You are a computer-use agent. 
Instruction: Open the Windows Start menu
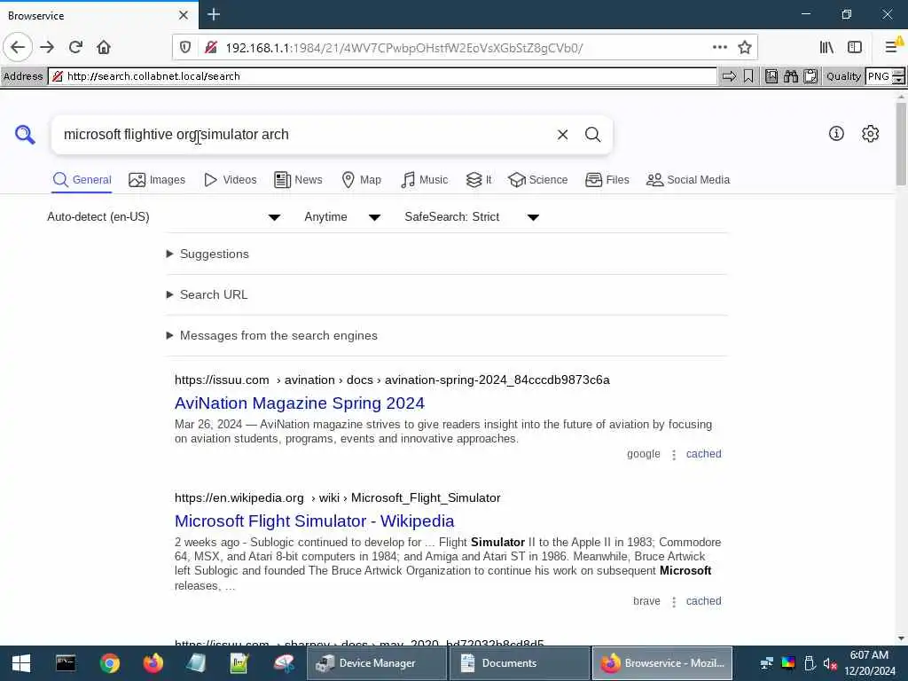[21, 663]
